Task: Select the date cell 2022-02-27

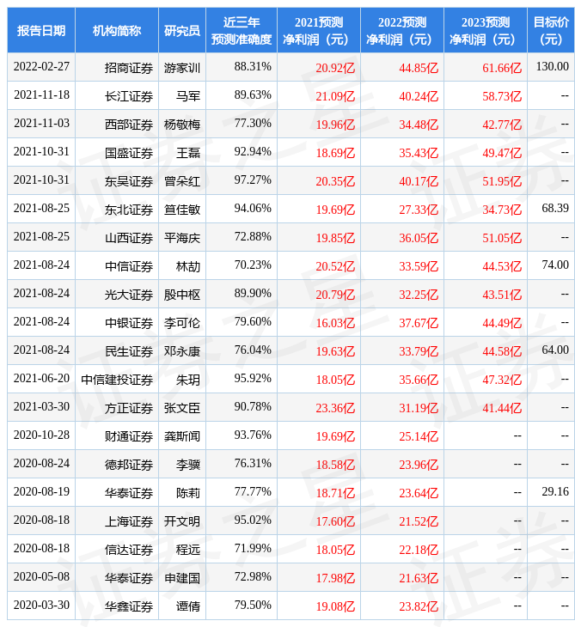Action: click(x=41, y=67)
